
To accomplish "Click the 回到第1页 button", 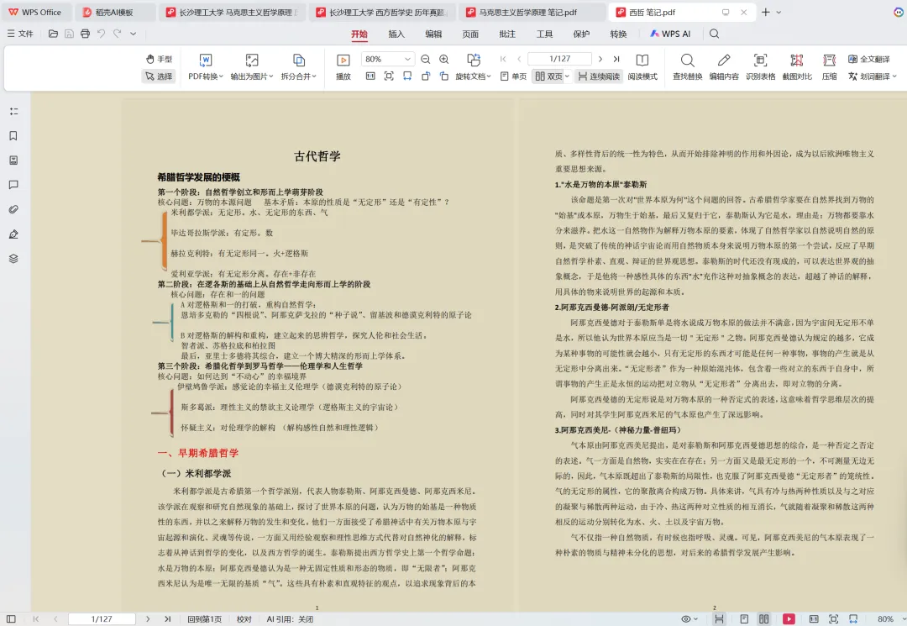I will 205,619.
